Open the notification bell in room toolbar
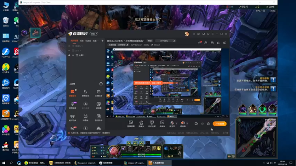Screen dimensions: 296x166 (x=218, y=43)
